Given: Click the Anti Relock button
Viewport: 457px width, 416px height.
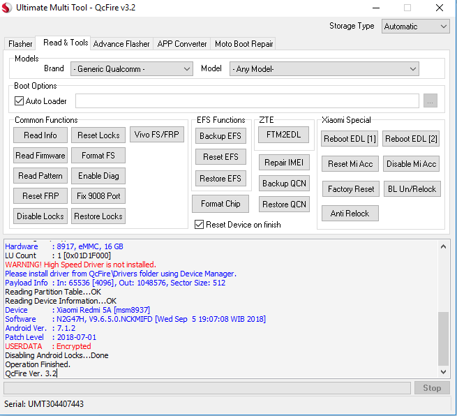Looking at the screenshot, I should click(350, 214).
